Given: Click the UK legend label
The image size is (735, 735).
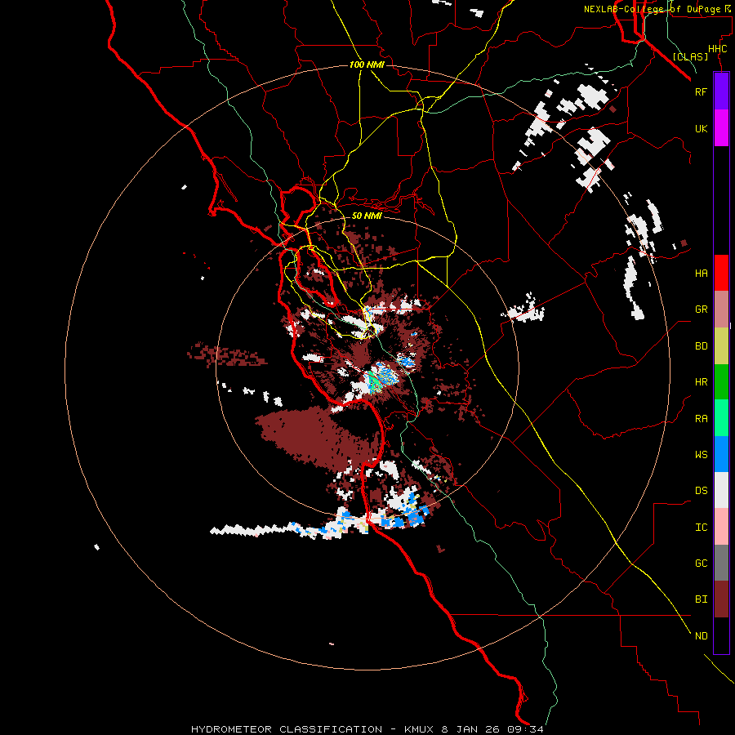Looking at the screenshot, I should pyautogui.click(x=701, y=128).
